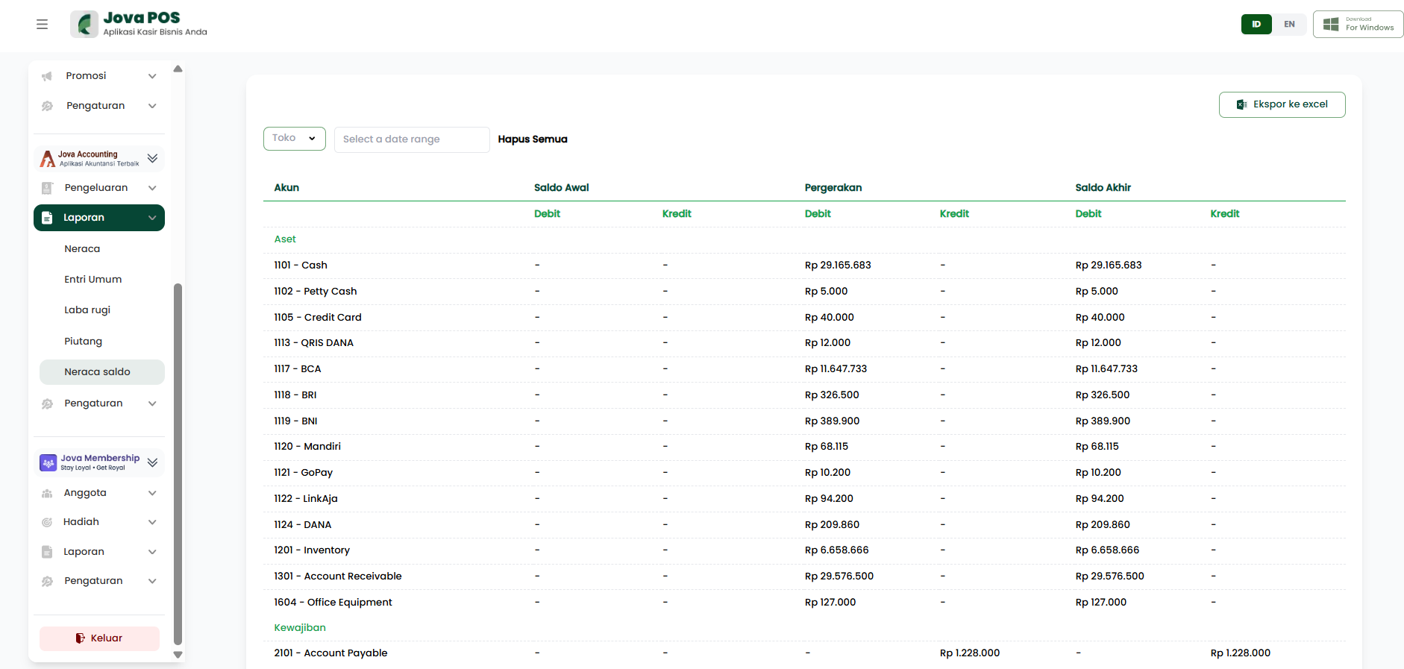The width and height of the screenshot is (1404, 669).
Task: Click the Jova Membership logo icon
Action: pos(48,462)
